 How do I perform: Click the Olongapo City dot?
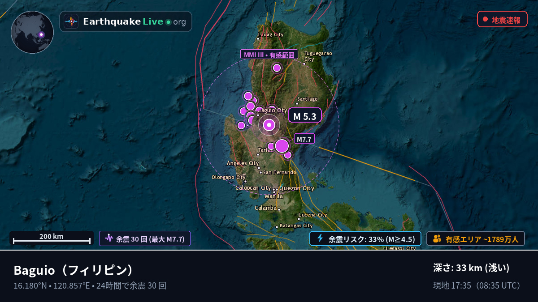(x=245, y=181)
